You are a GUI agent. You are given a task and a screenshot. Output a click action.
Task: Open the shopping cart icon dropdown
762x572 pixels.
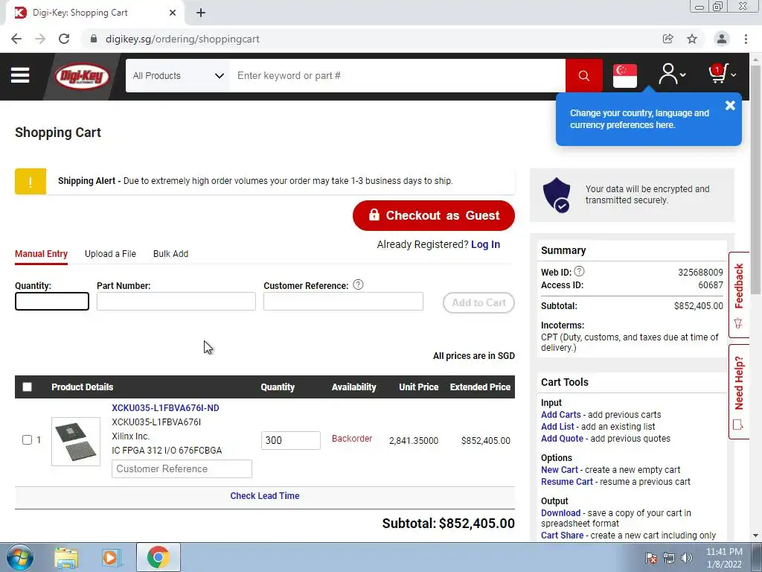pyautogui.click(x=722, y=74)
